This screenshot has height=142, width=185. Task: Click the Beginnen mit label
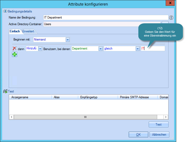pos(22,39)
